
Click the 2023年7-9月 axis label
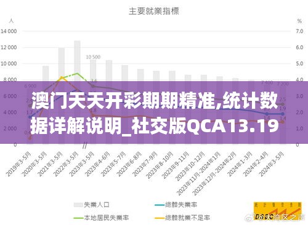point(145,164)
